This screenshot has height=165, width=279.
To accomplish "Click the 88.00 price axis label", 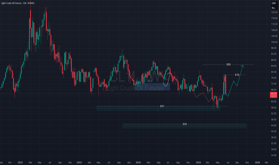I will click(274, 60).
